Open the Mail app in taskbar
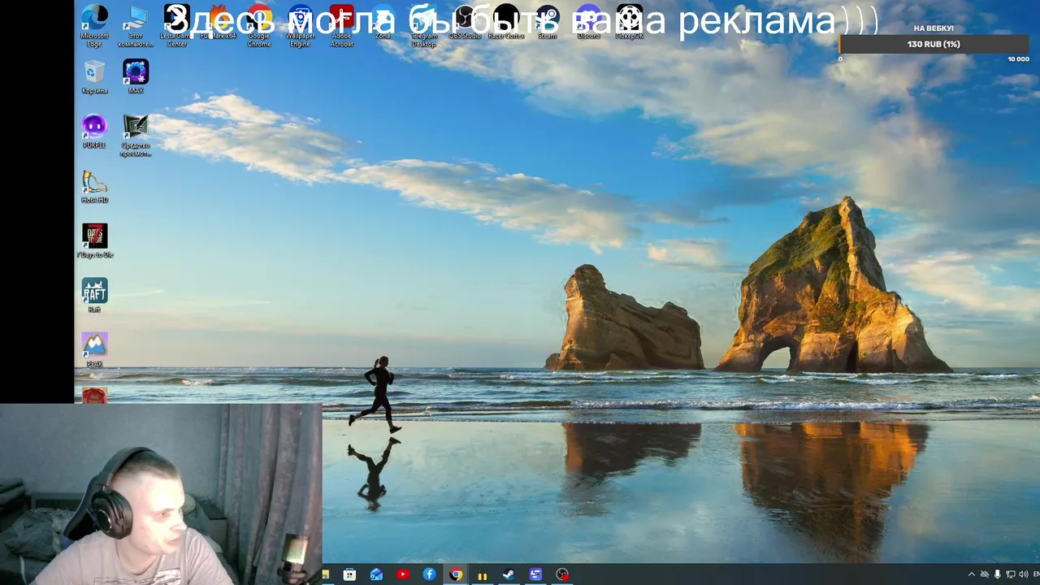The image size is (1040, 585). (376, 574)
